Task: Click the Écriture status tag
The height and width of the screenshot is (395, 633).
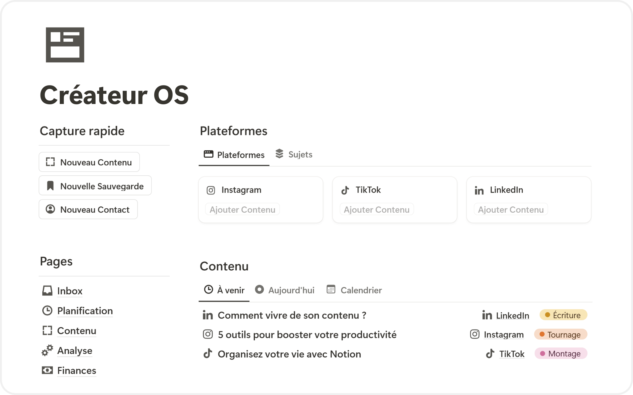Action: [x=563, y=315]
